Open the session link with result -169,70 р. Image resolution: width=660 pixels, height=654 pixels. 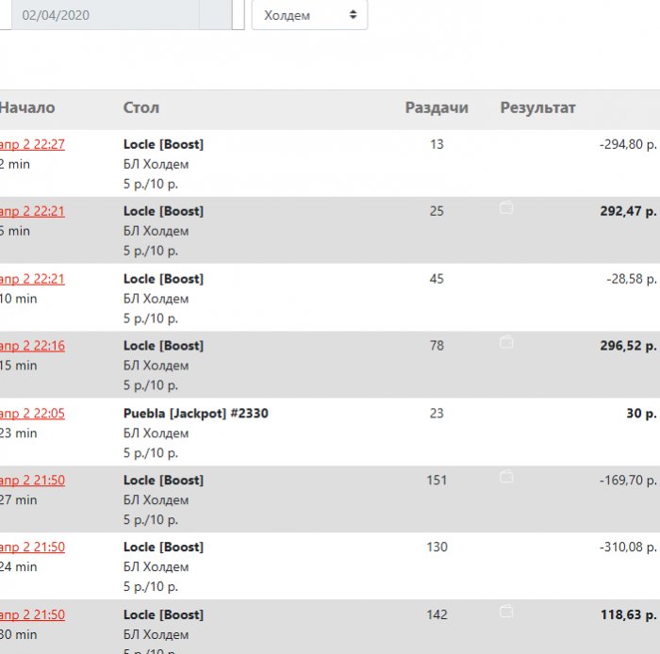pyautogui.click(x=32, y=481)
